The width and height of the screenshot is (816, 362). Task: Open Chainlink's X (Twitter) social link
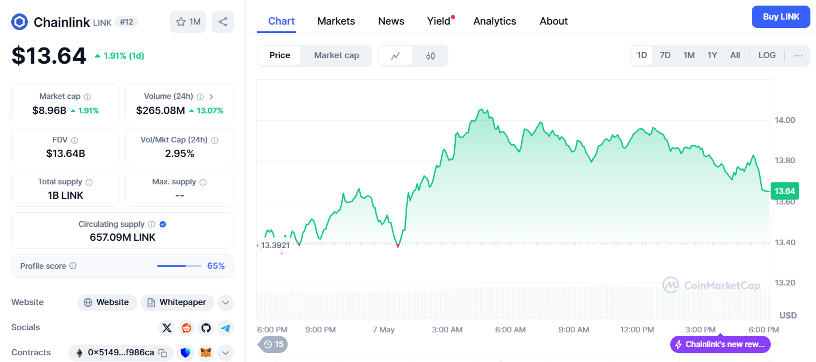(x=166, y=328)
